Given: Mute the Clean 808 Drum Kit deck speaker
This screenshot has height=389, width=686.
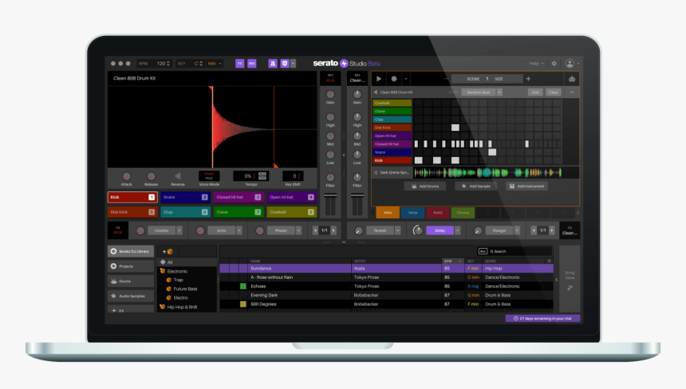Looking at the screenshot, I should click(x=376, y=92).
